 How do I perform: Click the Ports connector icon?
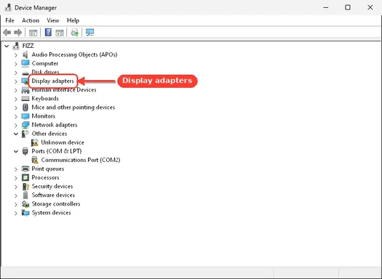coord(25,151)
